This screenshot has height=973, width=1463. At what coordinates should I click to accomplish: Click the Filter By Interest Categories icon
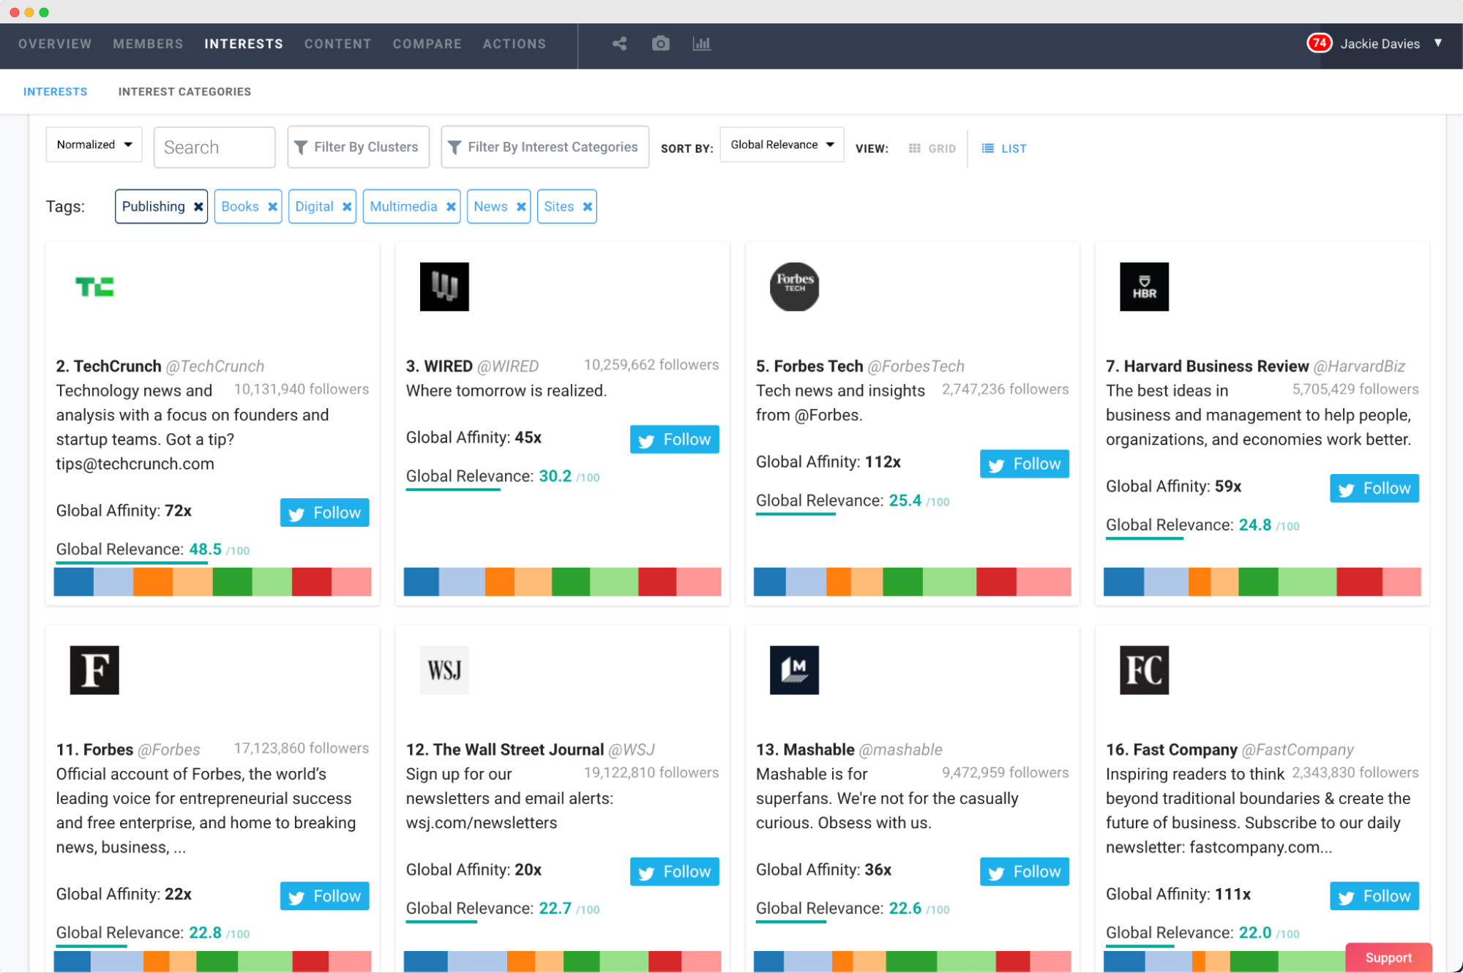[455, 146]
